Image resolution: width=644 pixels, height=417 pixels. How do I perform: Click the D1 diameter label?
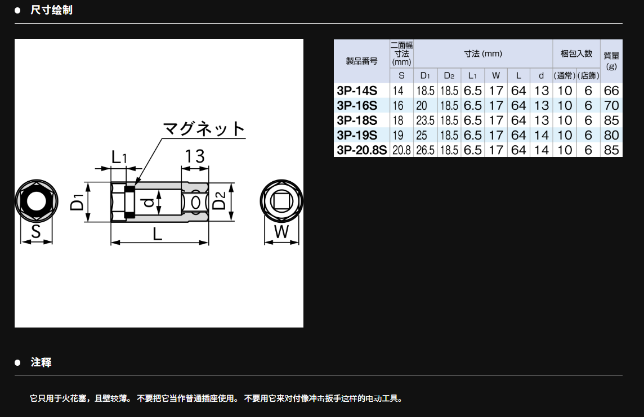[x=78, y=202]
